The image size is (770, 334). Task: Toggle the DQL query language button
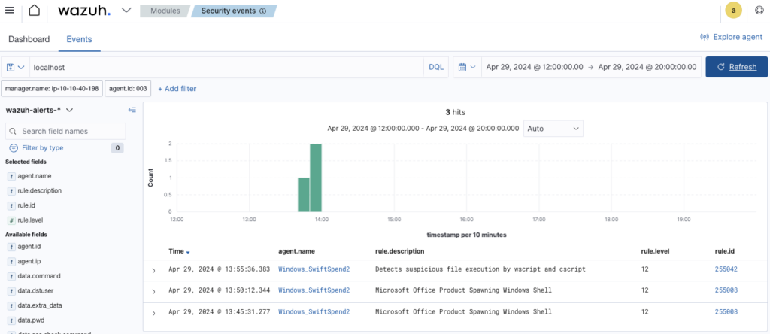coord(436,67)
